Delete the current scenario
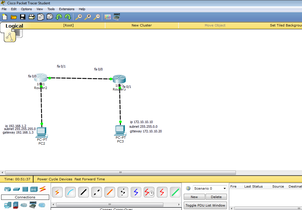The image size is (302, 210). (x=216, y=197)
